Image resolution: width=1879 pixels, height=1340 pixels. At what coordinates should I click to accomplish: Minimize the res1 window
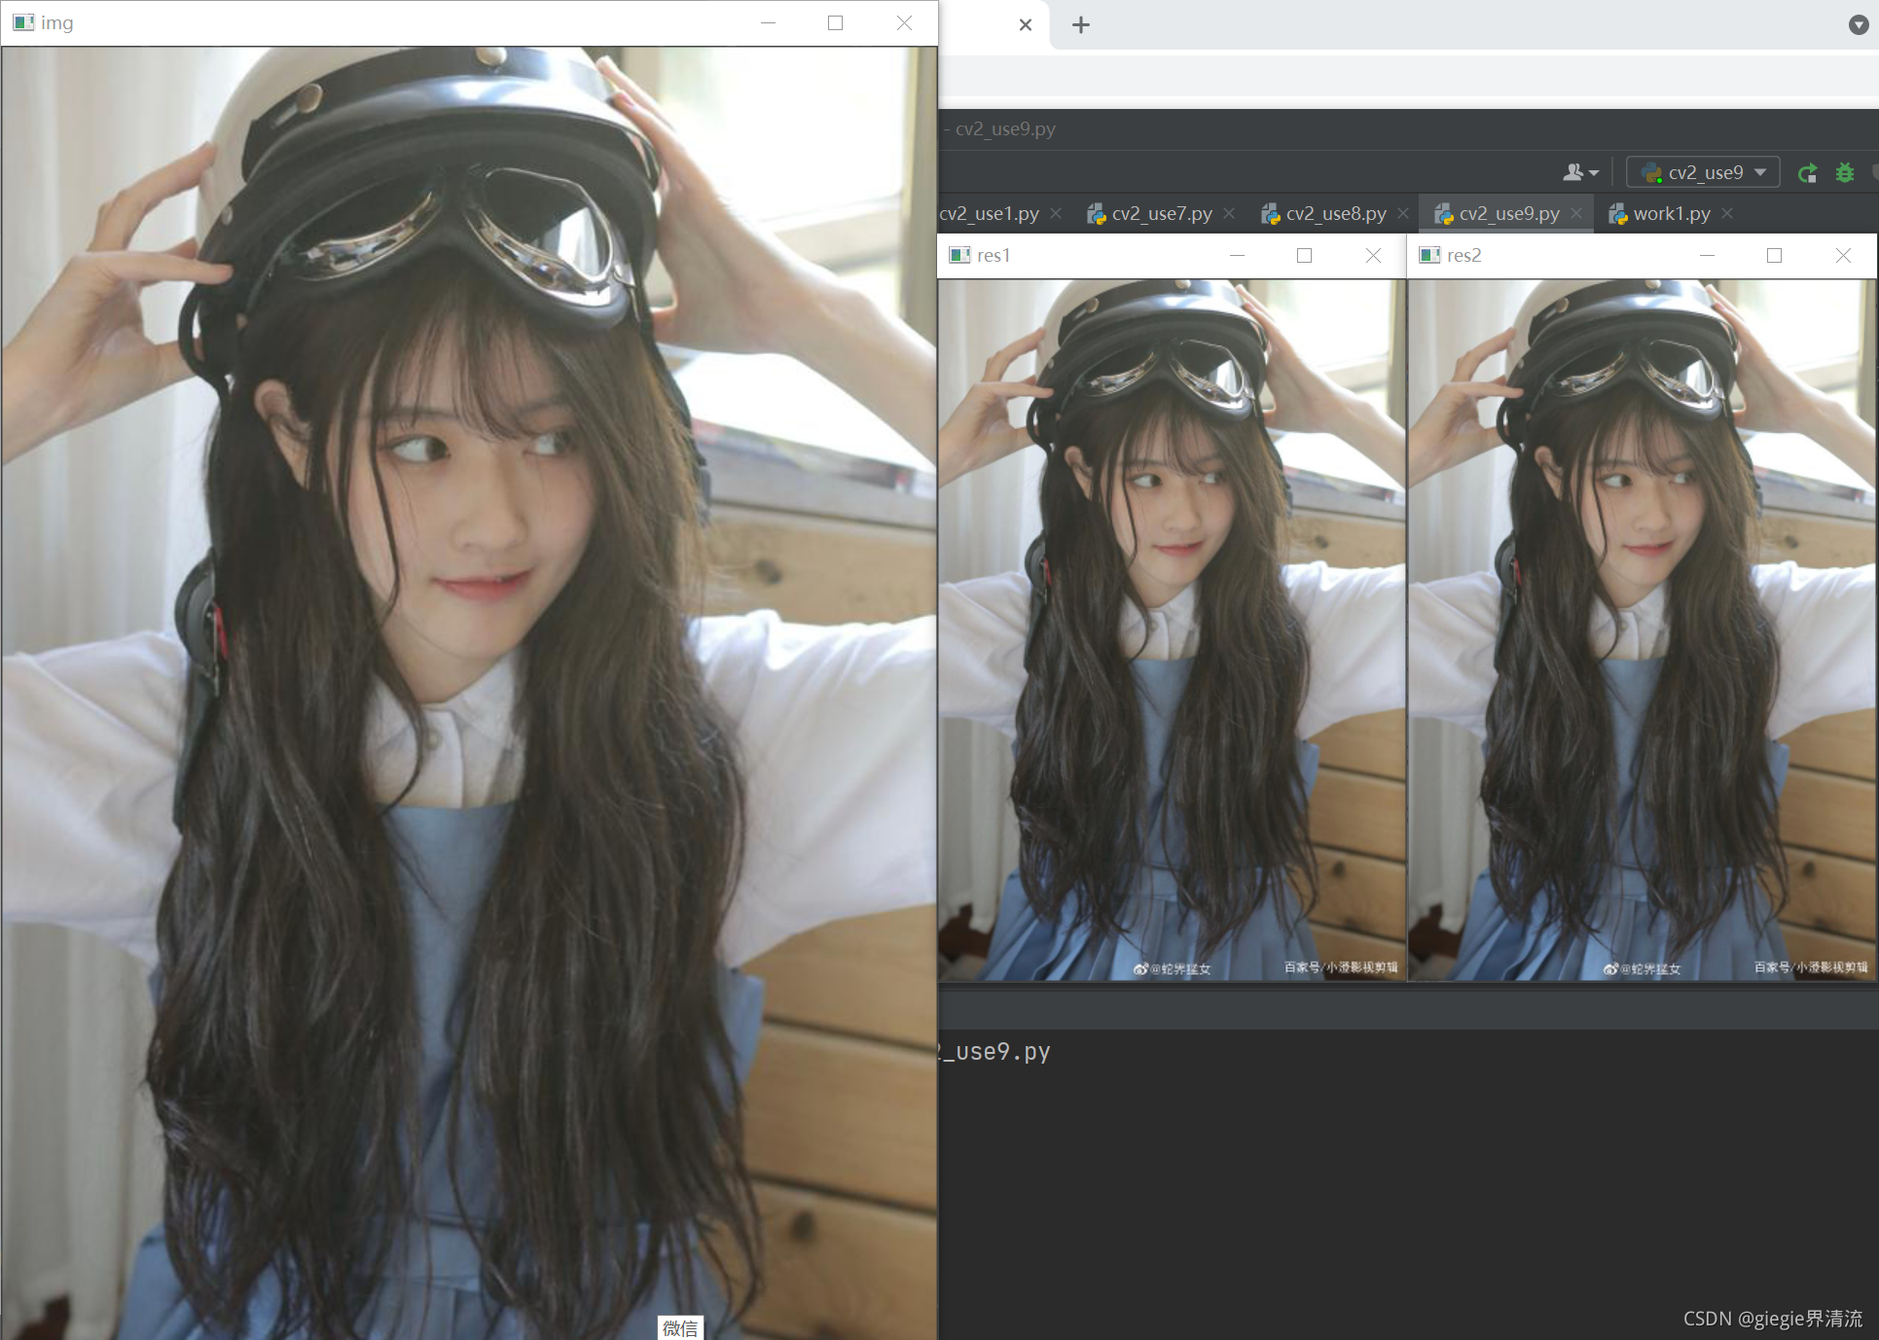coord(1237,255)
